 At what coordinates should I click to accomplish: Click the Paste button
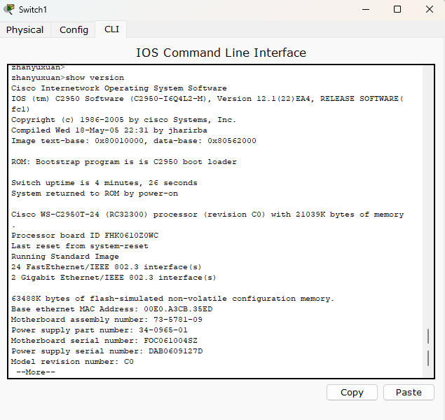pyautogui.click(x=409, y=392)
